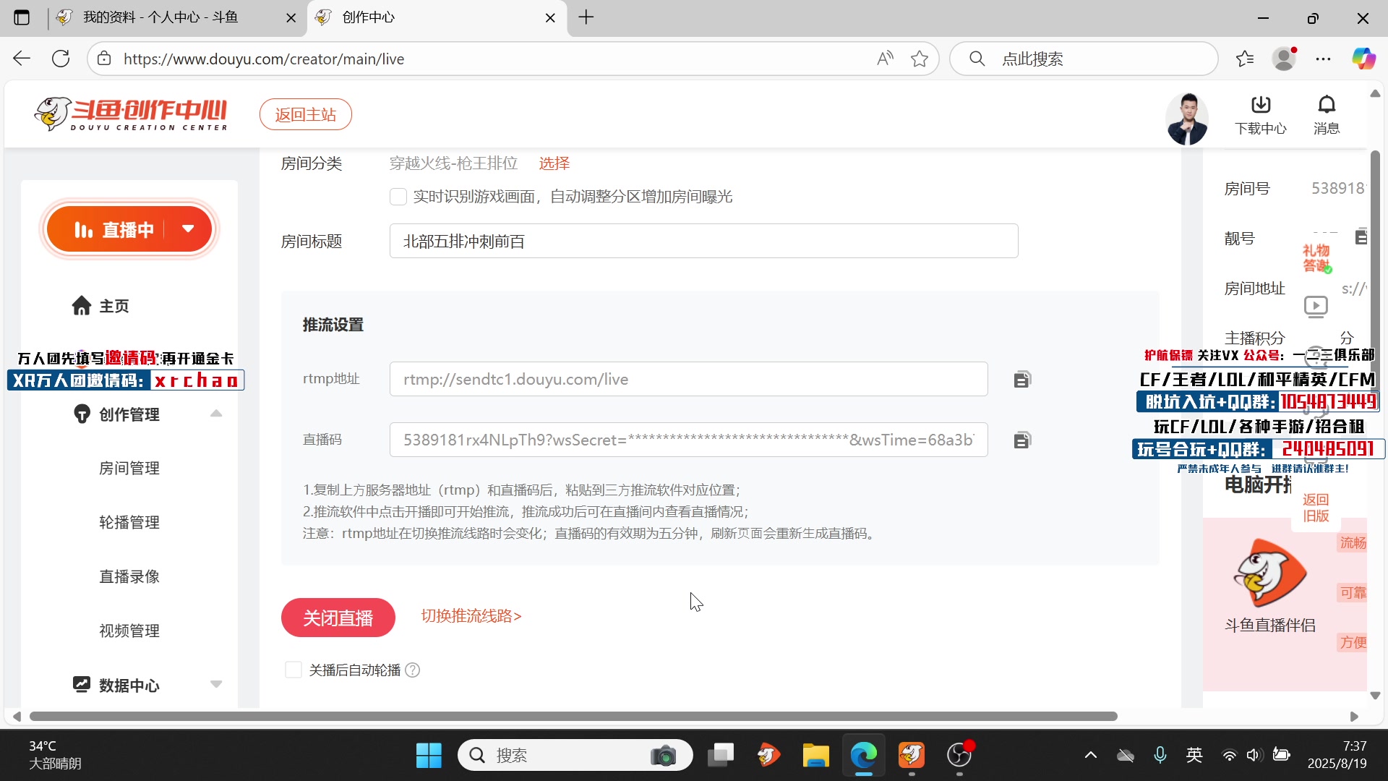
Task: Open browser favorites list
Action: [x=1245, y=59]
